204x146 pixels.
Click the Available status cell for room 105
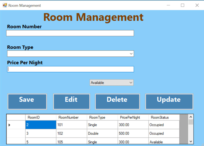pyautogui.click(x=164, y=141)
